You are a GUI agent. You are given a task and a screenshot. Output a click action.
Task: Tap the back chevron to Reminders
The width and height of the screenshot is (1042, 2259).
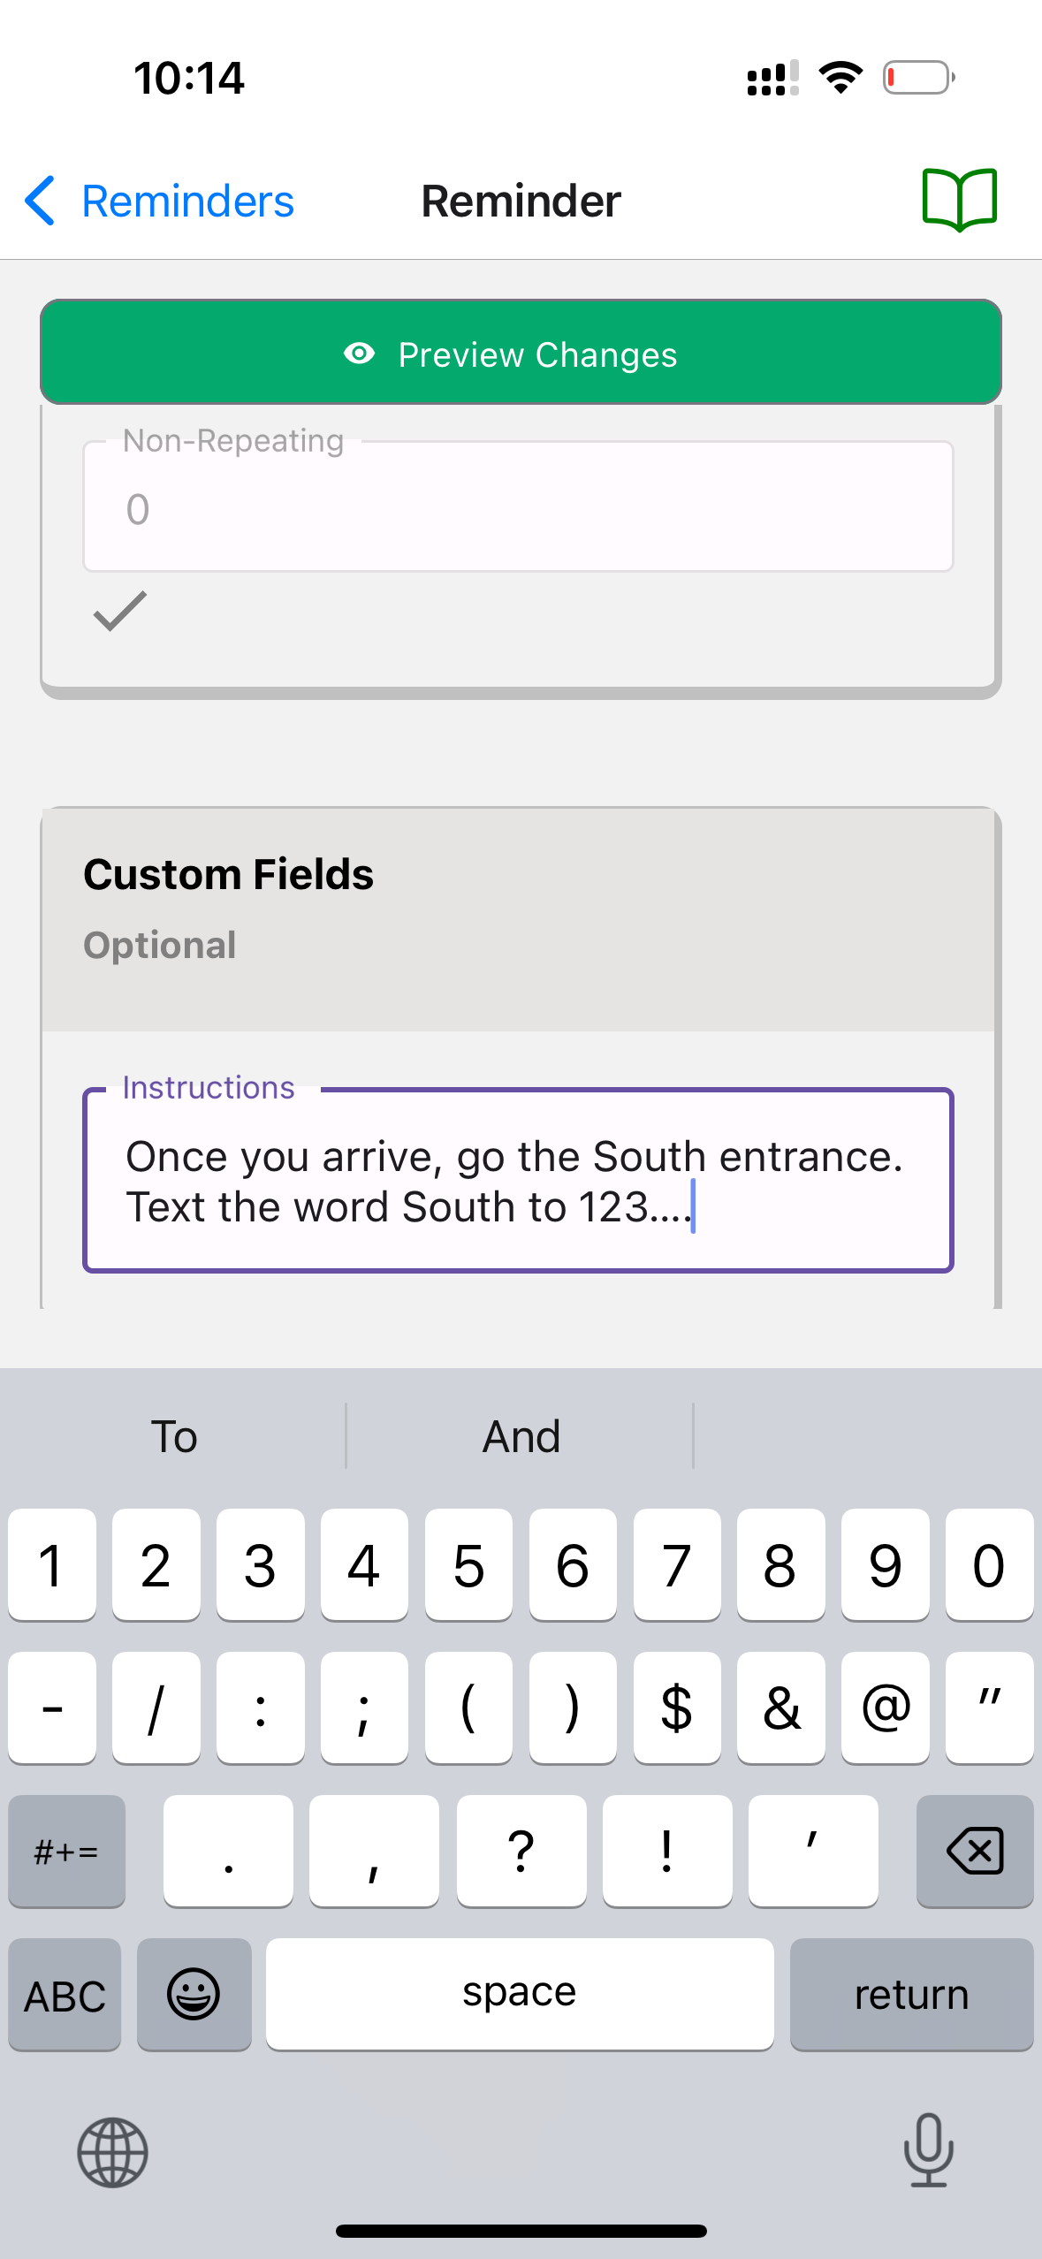click(41, 201)
